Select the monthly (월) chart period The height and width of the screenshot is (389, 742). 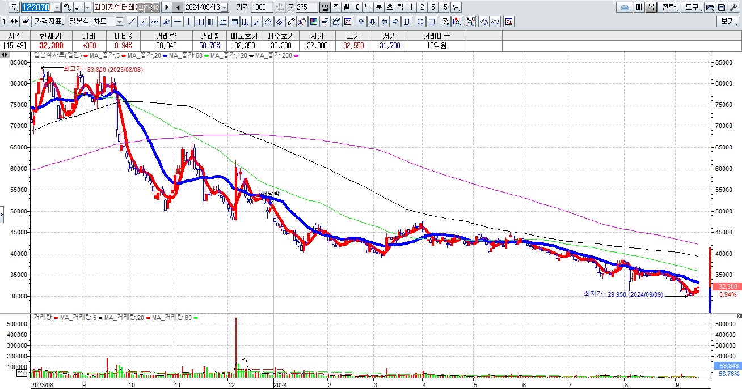347,7
